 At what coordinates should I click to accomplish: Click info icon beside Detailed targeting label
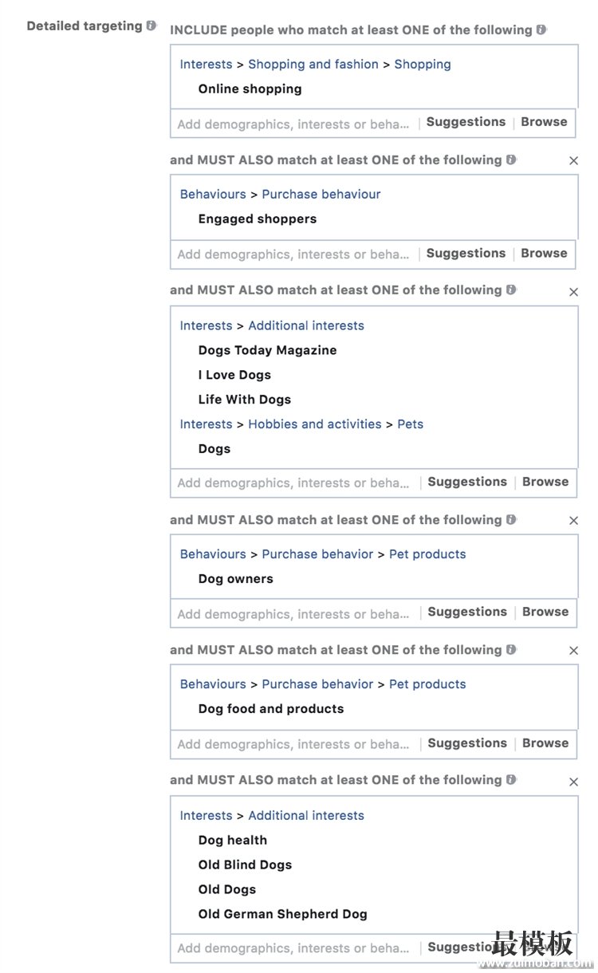pyautogui.click(x=151, y=26)
